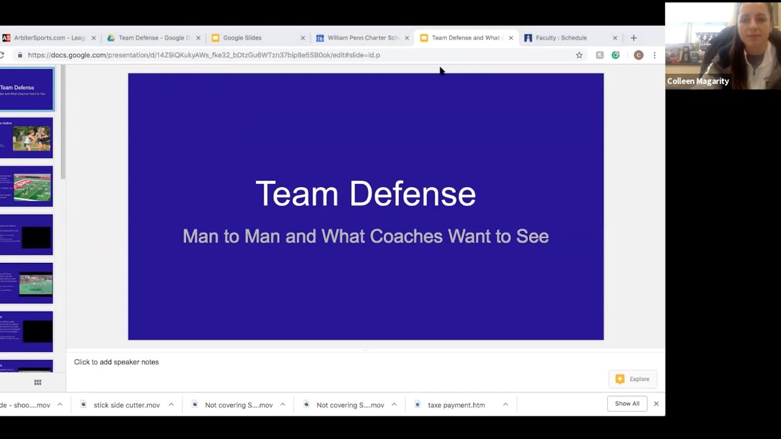The image size is (781, 439).
Task: Click to add speaker notes
Action: pyautogui.click(x=117, y=362)
